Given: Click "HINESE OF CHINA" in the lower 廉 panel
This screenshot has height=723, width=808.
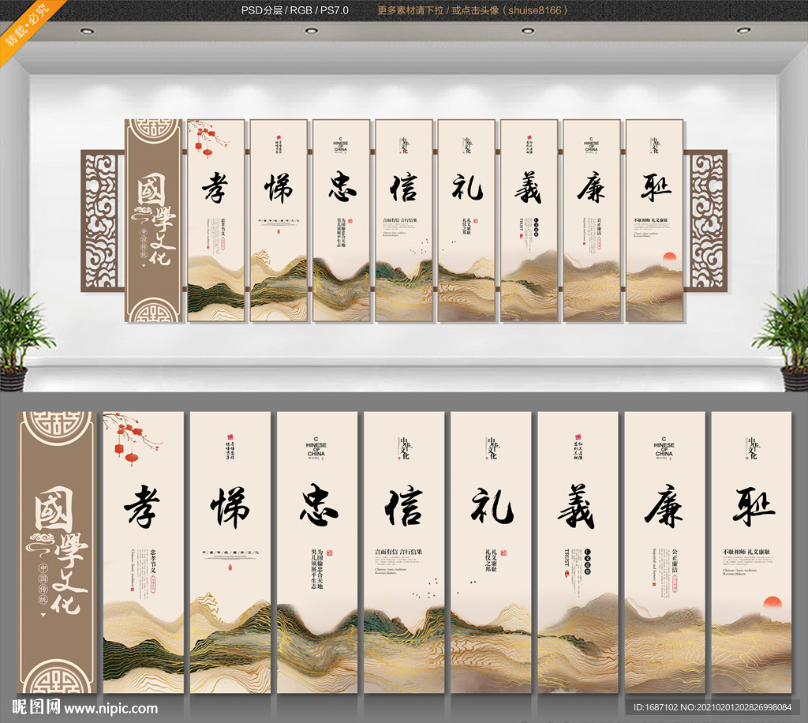Looking at the screenshot, I should tap(664, 449).
